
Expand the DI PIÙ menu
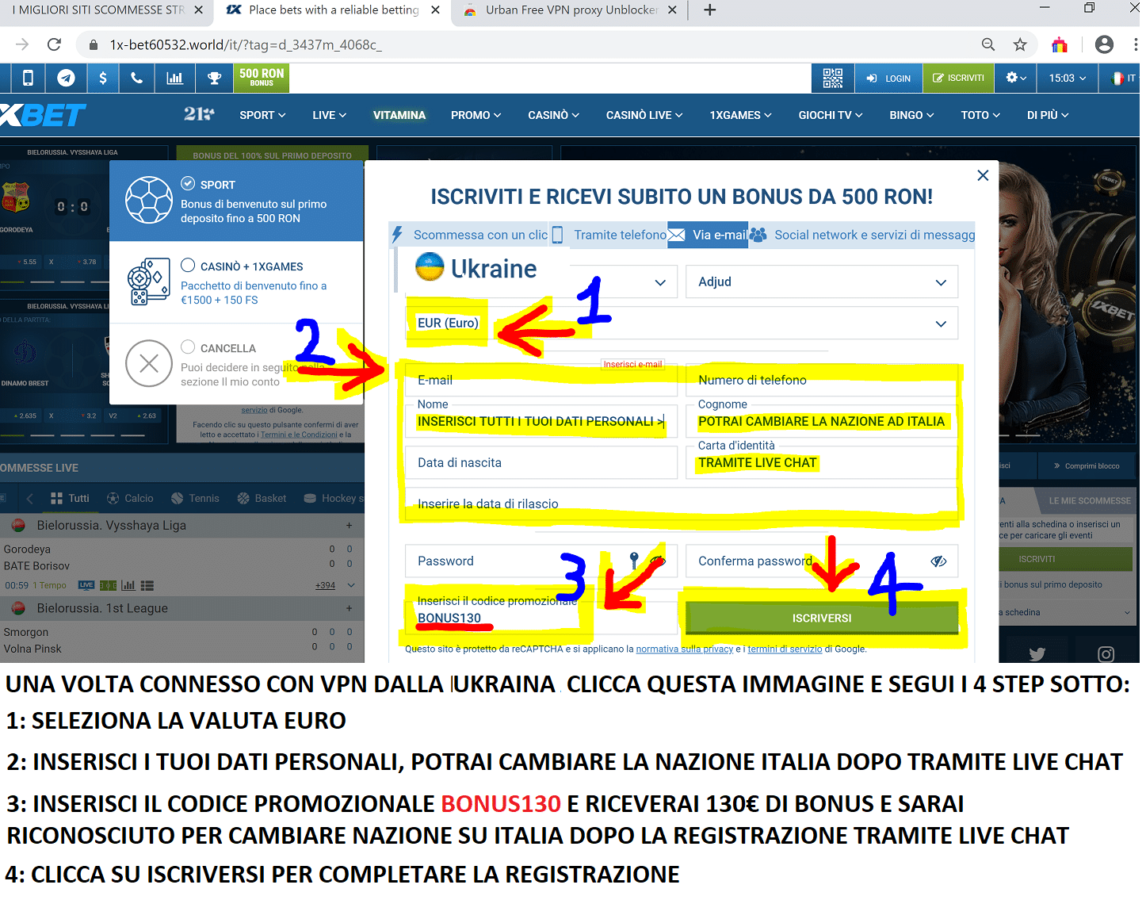[x=1048, y=115]
